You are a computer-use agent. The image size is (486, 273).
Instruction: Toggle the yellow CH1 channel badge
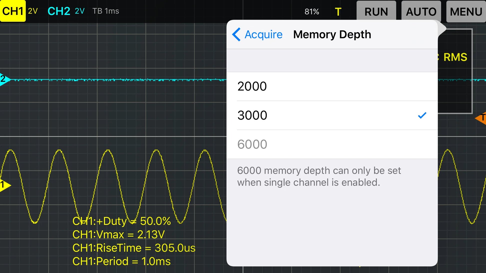click(x=13, y=11)
